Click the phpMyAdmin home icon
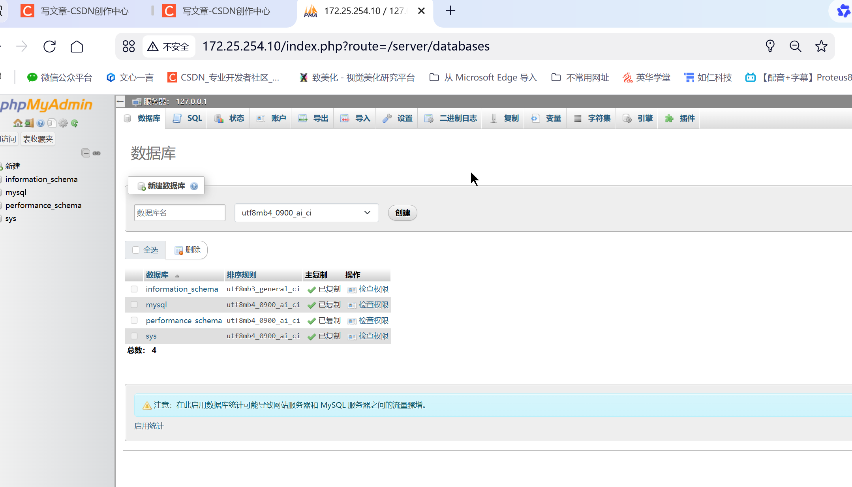This screenshot has width=852, height=487. pyautogui.click(x=17, y=123)
